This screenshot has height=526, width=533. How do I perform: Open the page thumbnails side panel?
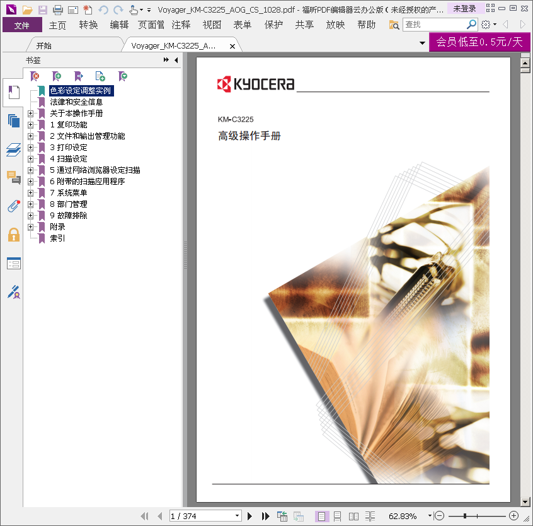pyautogui.click(x=14, y=121)
